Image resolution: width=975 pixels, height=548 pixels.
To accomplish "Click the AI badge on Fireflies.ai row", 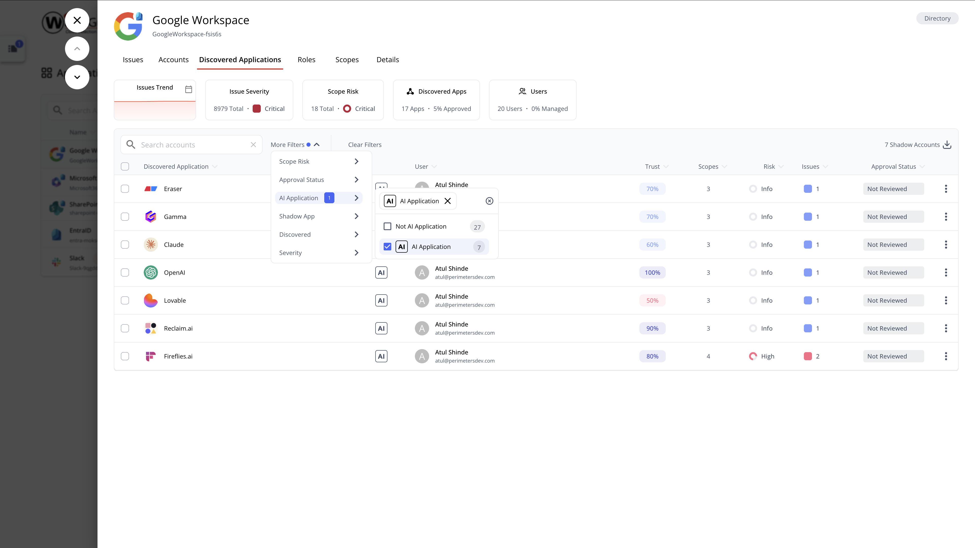I will pos(381,356).
